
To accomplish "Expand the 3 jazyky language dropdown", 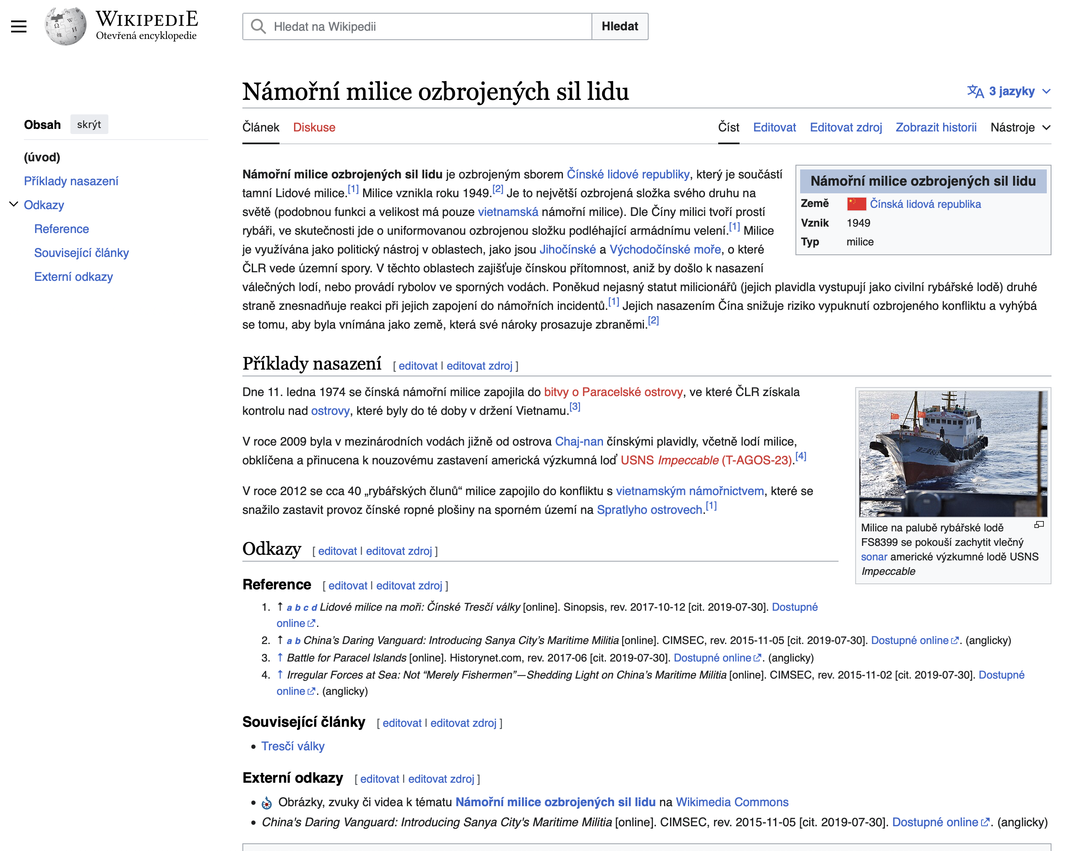I will tap(1009, 91).
